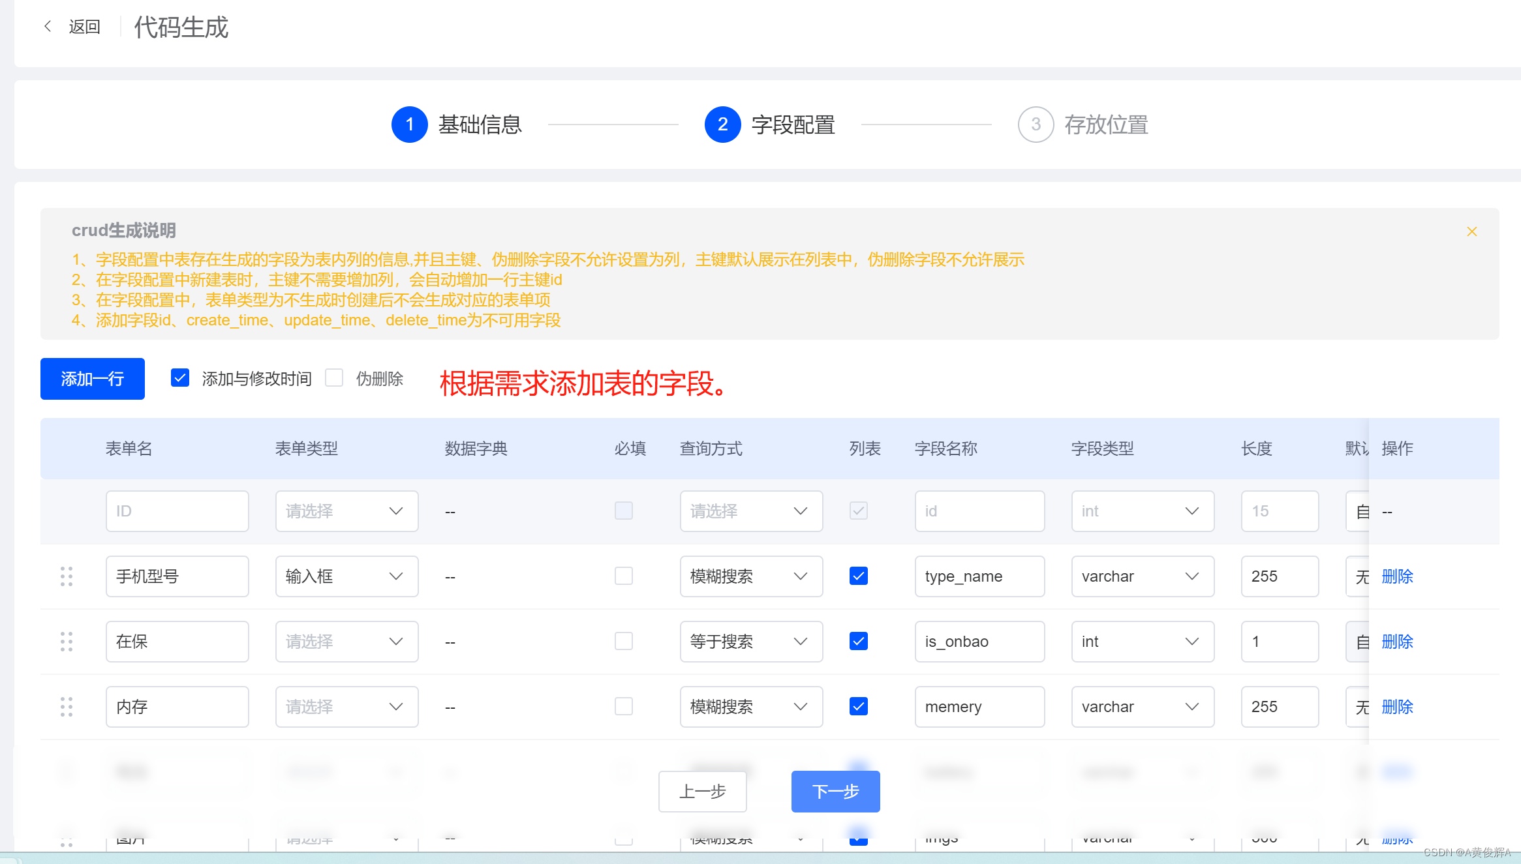Click 表单名 column header
Image resolution: width=1521 pixels, height=864 pixels.
click(129, 449)
